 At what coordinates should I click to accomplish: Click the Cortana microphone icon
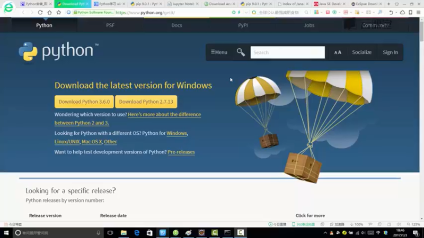pos(99,233)
